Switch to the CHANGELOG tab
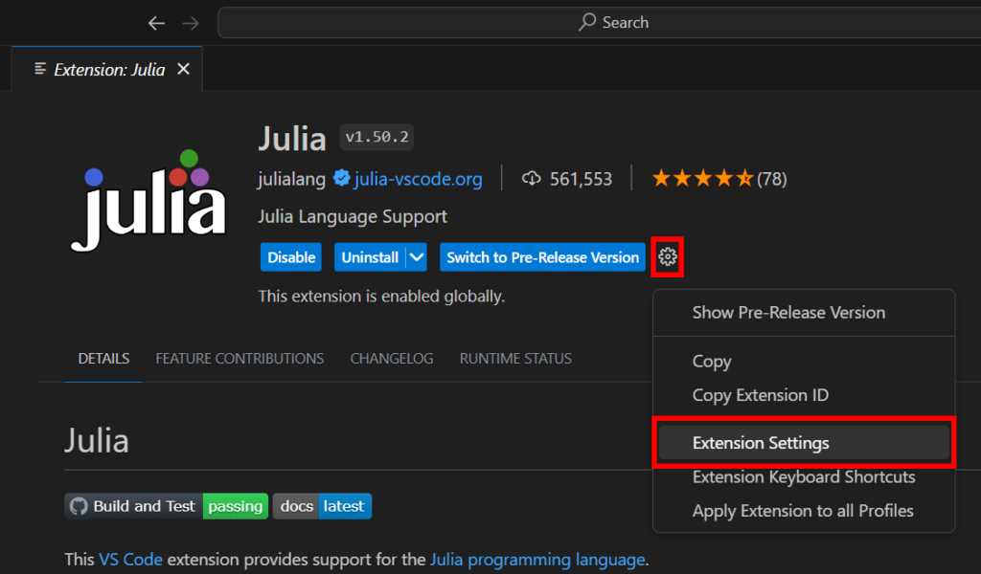 (x=392, y=359)
